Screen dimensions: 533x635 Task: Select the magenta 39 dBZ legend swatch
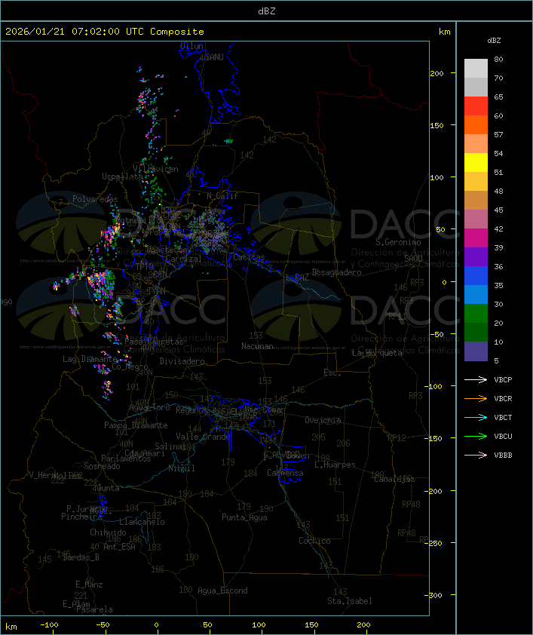click(x=476, y=238)
